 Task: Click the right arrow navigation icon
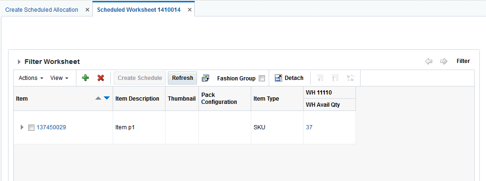pyautogui.click(x=444, y=62)
